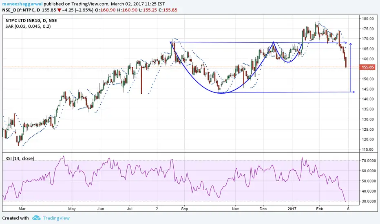Click the 50.0000 RSI axis label
The width and height of the screenshot is (380, 224).
(369, 181)
